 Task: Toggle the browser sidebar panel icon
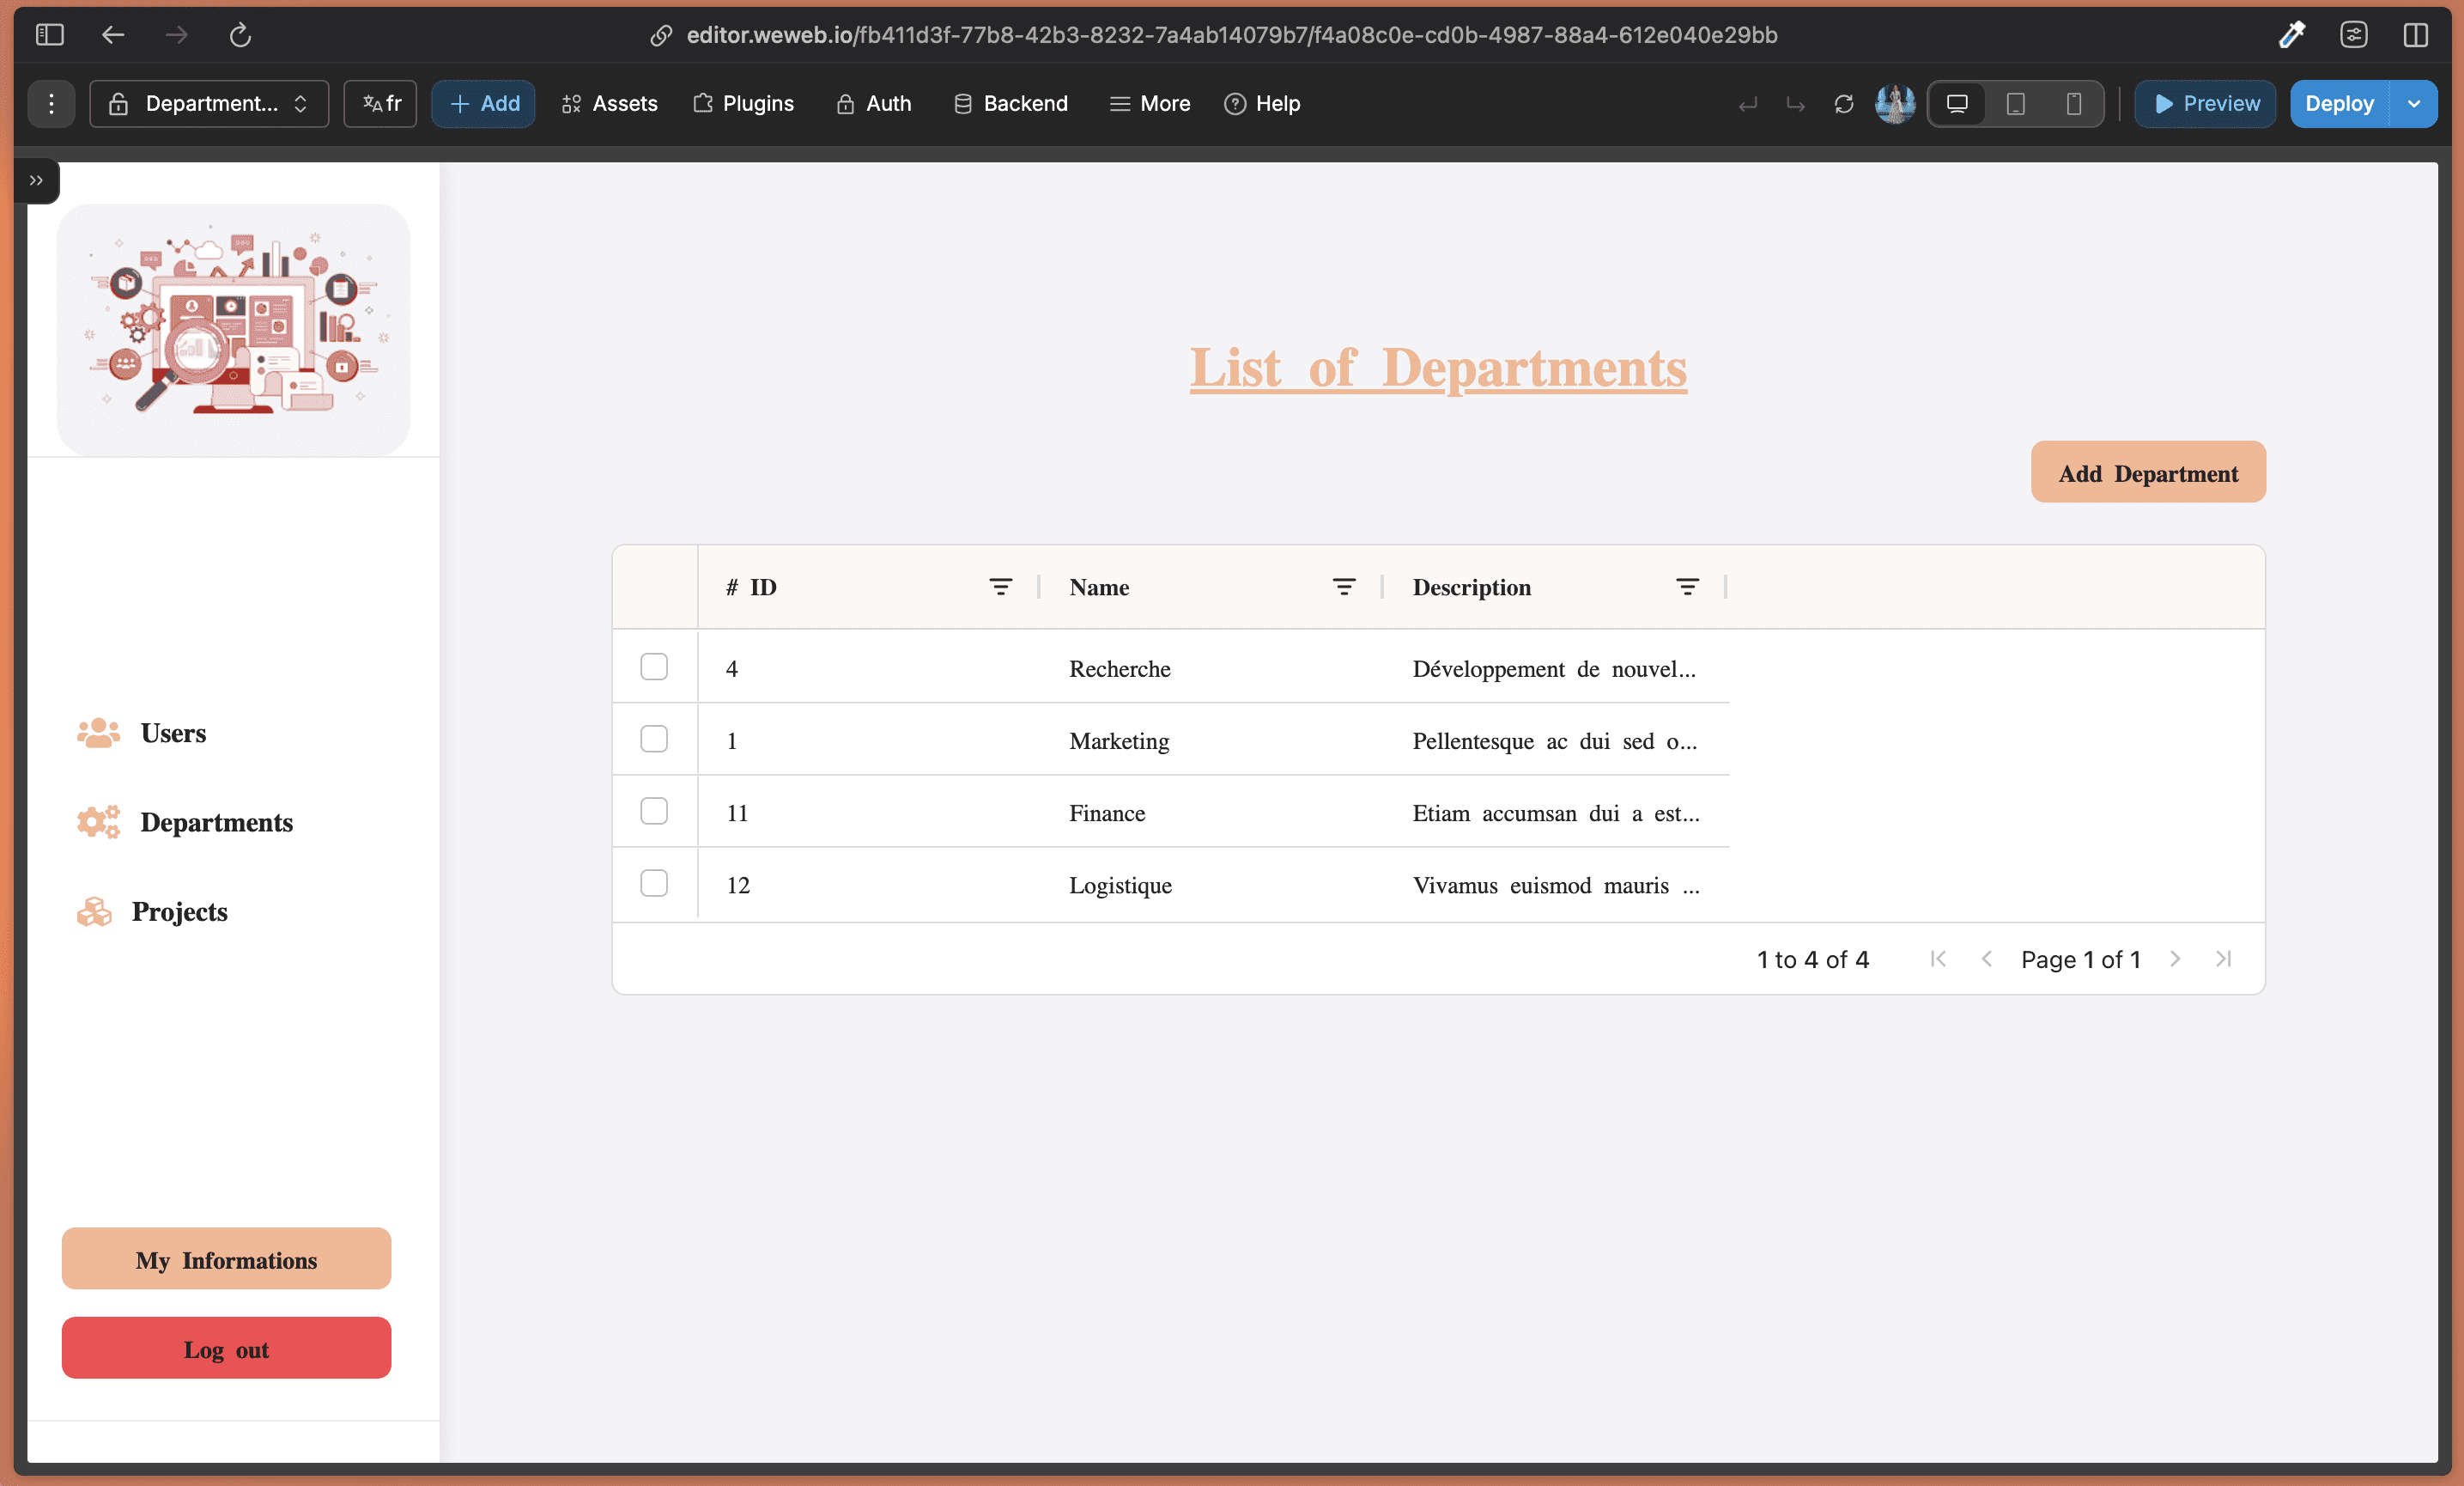(x=49, y=35)
